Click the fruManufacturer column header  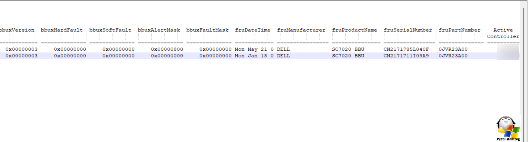(x=301, y=30)
